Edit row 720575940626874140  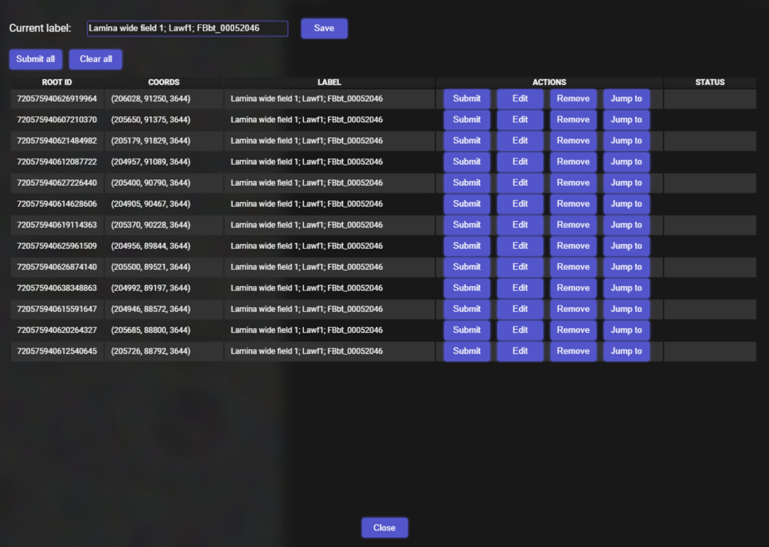520,267
